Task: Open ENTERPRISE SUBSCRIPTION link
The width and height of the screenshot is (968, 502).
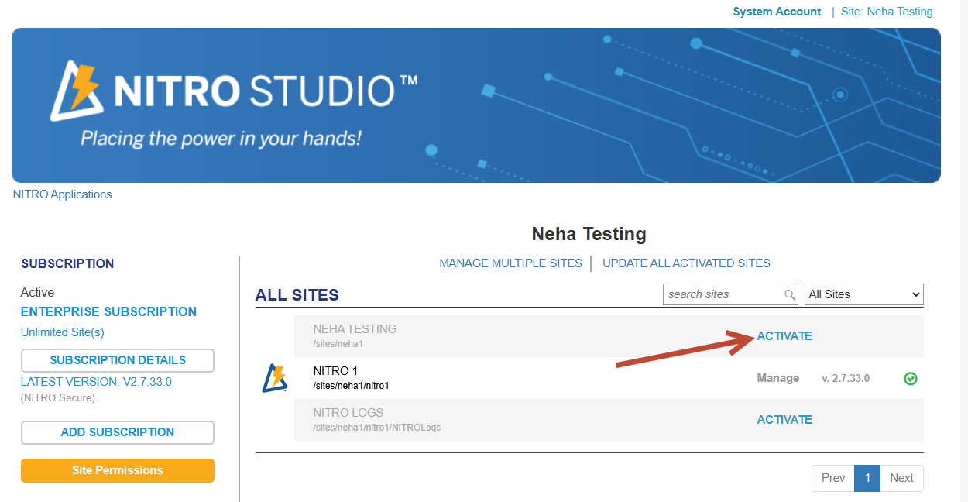Action: (108, 311)
